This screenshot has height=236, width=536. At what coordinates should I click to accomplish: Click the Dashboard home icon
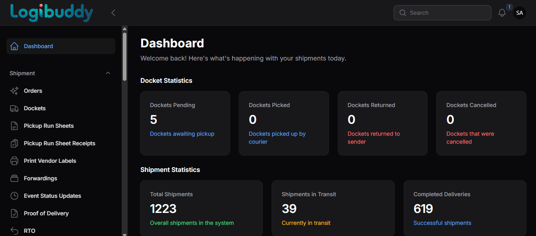[x=14, y=46]
